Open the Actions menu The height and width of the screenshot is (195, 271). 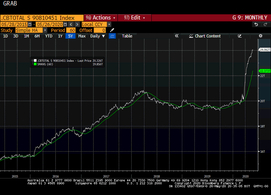[101, 18]
